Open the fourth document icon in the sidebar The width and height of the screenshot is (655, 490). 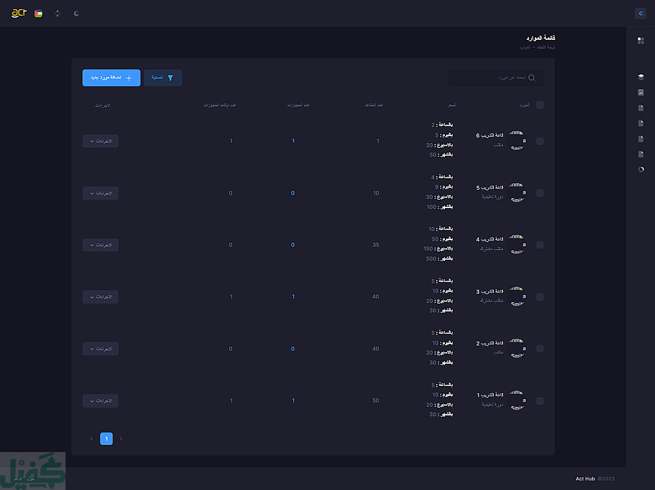coord(641,154)
